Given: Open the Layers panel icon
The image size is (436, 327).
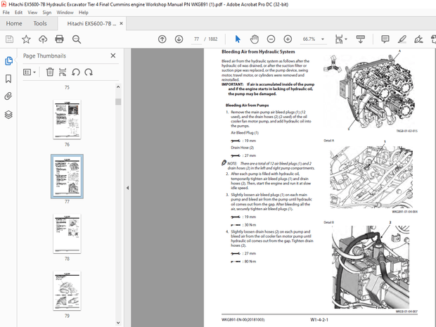Looking at the screenshot, I should pyautogui.click(x=8, y=115).
